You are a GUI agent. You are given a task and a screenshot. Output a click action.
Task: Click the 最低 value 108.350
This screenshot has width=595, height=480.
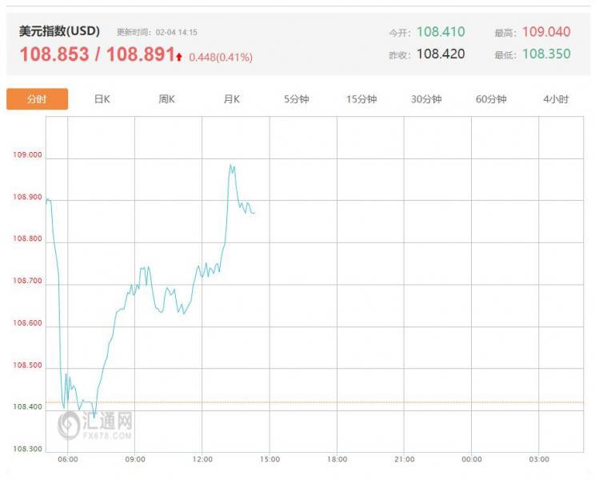pos(546,54)
